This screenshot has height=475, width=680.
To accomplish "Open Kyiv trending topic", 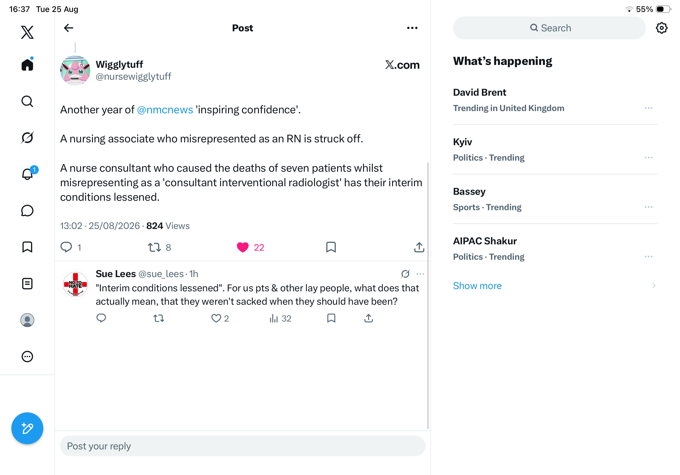I will coord(555,150).
